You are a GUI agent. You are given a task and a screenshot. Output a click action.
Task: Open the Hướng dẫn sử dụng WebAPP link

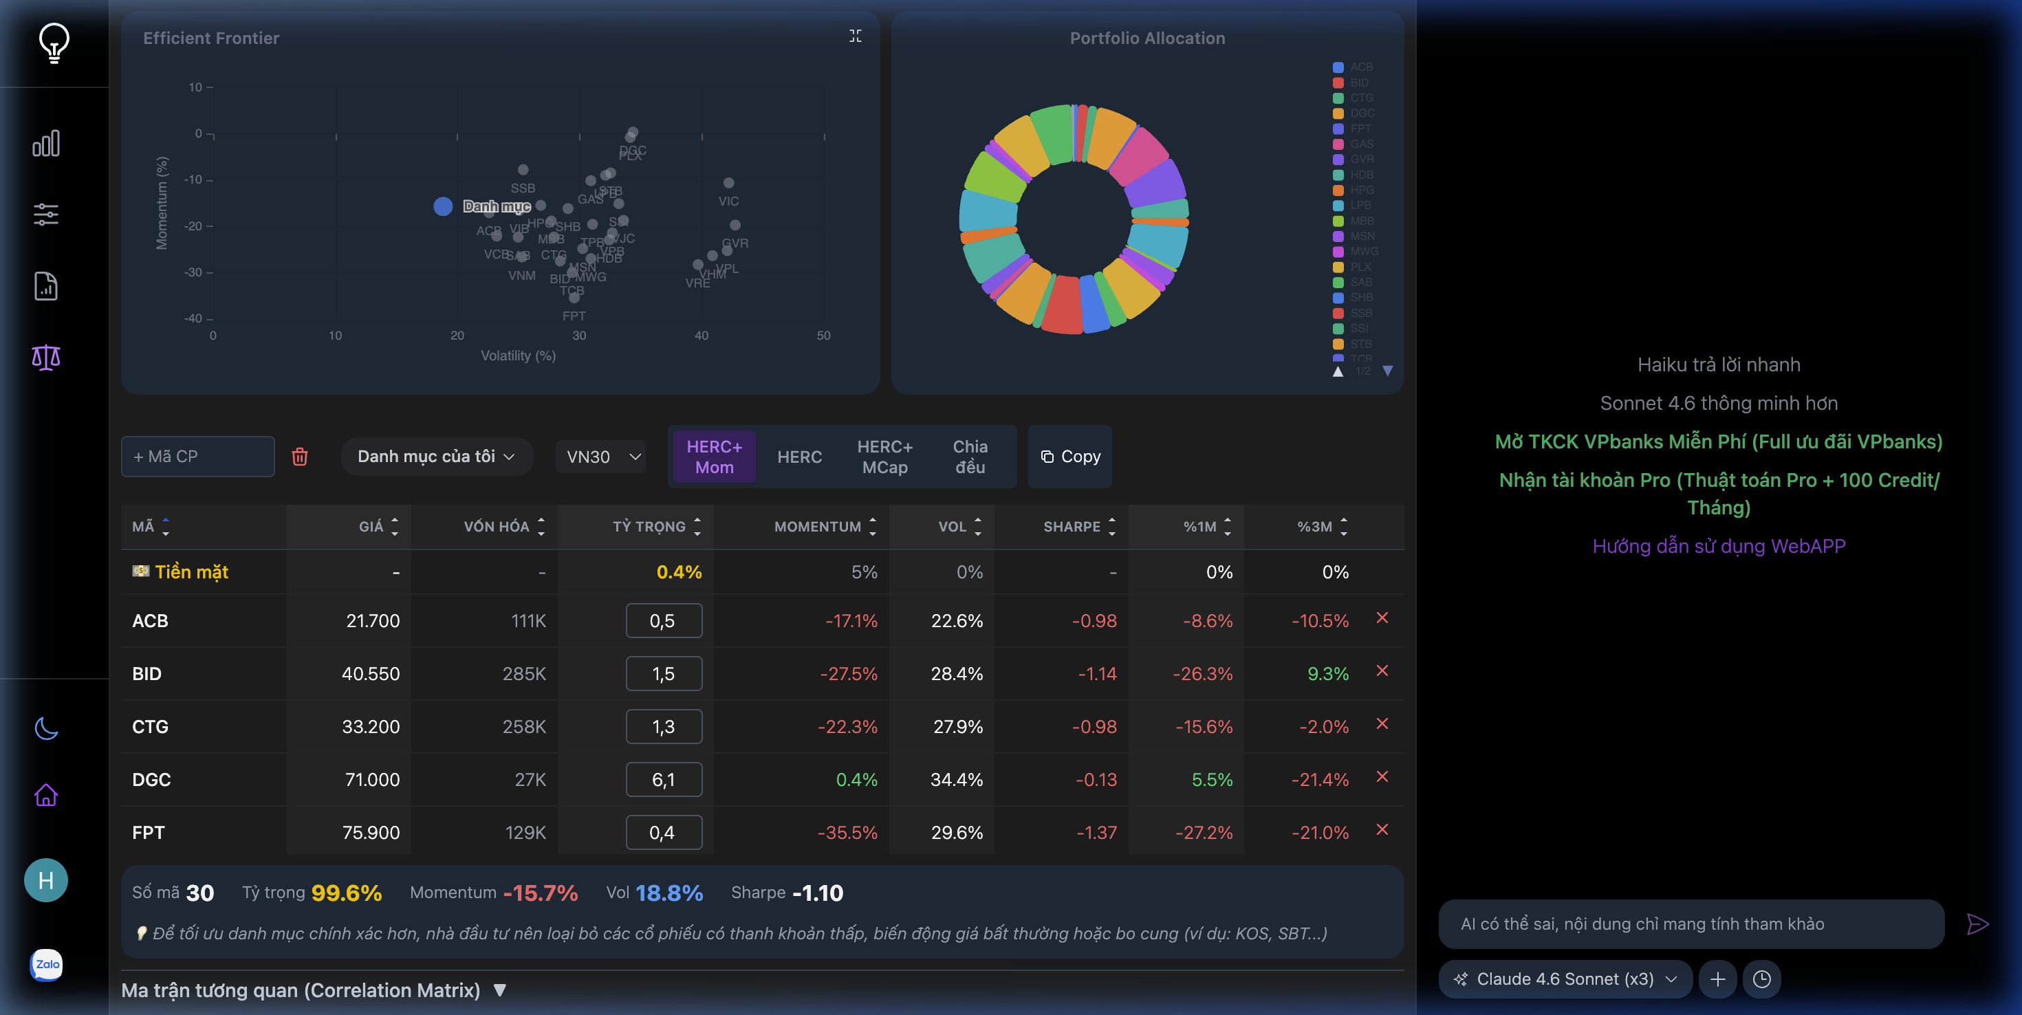tap(1719, 545)
